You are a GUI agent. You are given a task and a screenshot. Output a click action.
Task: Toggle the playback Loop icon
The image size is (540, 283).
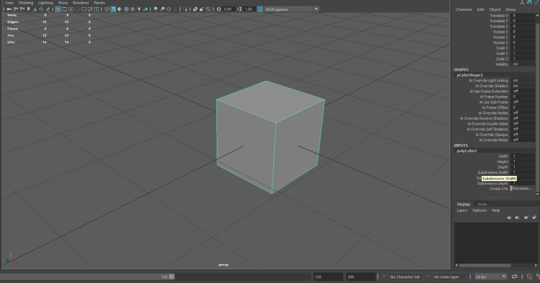514,277
